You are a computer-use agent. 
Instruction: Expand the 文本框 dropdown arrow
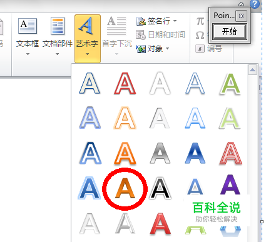(x=28, y=54)
